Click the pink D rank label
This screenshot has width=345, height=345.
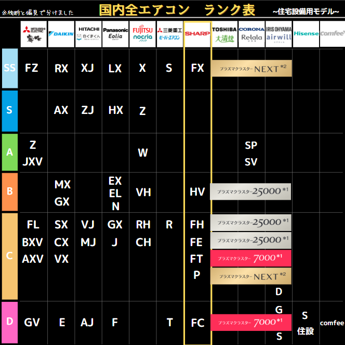10,322
